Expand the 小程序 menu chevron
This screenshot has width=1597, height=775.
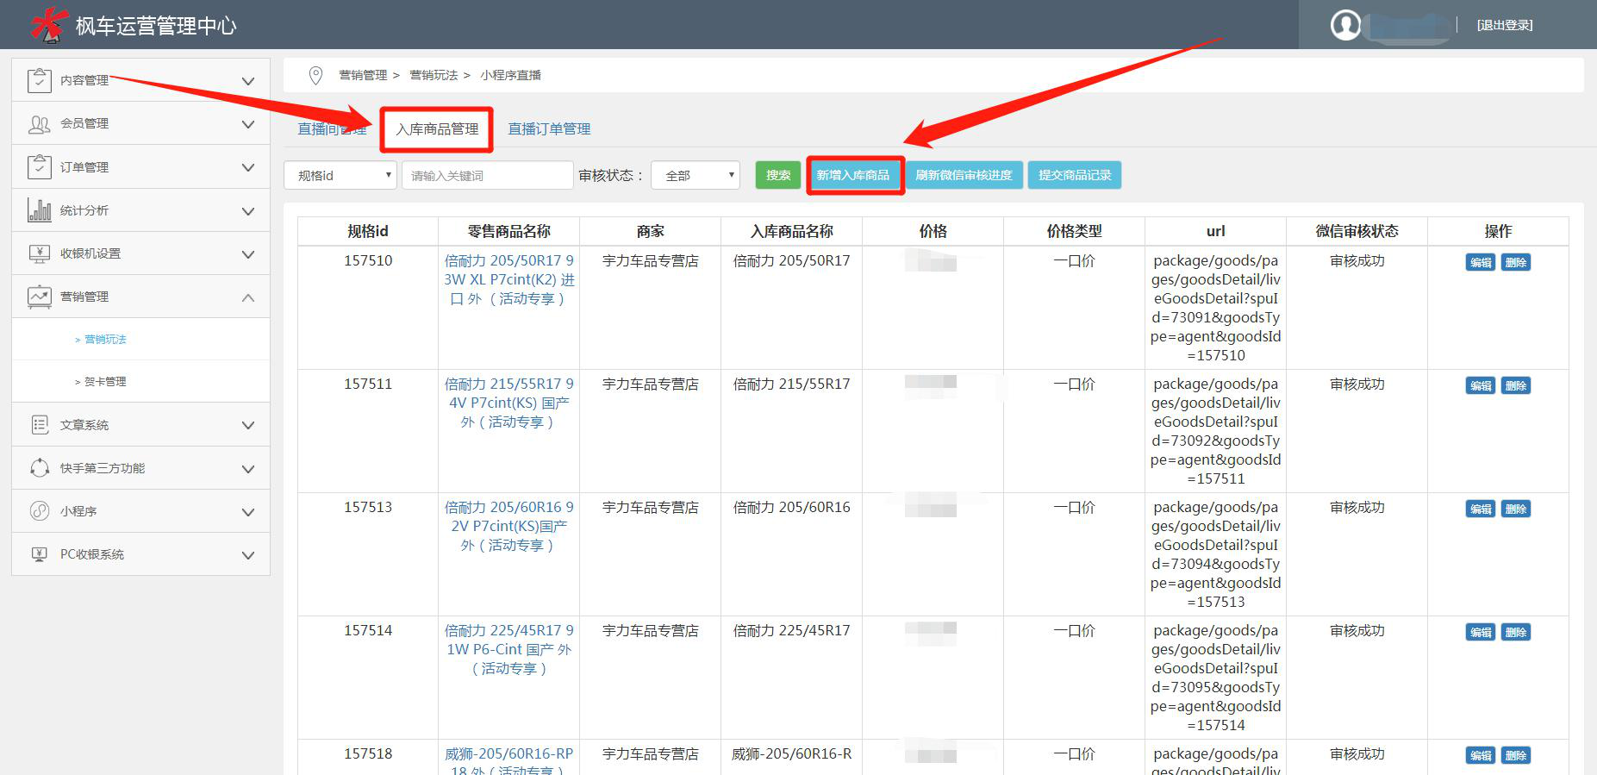(x=248, y=512)
